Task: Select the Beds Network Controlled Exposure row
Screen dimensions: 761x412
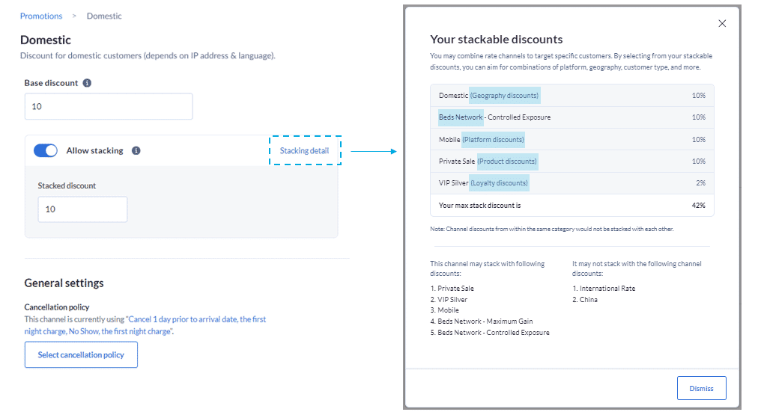Action: coord(571,117)
